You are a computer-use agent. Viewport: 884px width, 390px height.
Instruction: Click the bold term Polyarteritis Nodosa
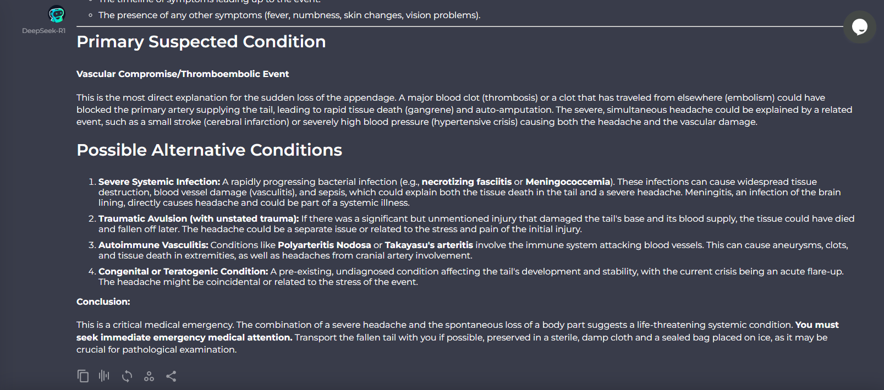click(x=324, y=245)
